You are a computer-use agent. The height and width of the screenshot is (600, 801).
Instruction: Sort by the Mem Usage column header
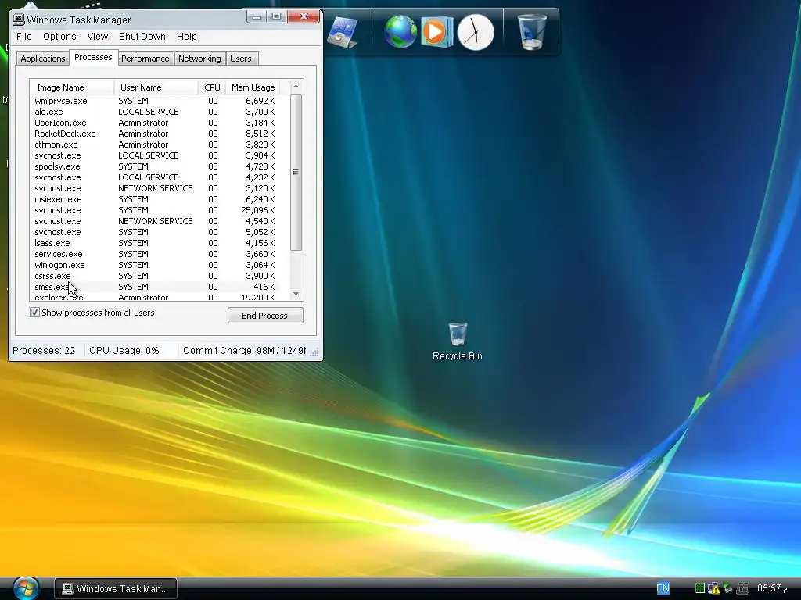coord(253,87)
